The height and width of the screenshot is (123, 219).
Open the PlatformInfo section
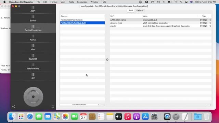tap(33, 67)
